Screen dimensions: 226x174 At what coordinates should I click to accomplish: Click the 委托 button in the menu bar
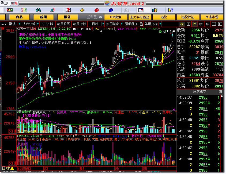14,3
